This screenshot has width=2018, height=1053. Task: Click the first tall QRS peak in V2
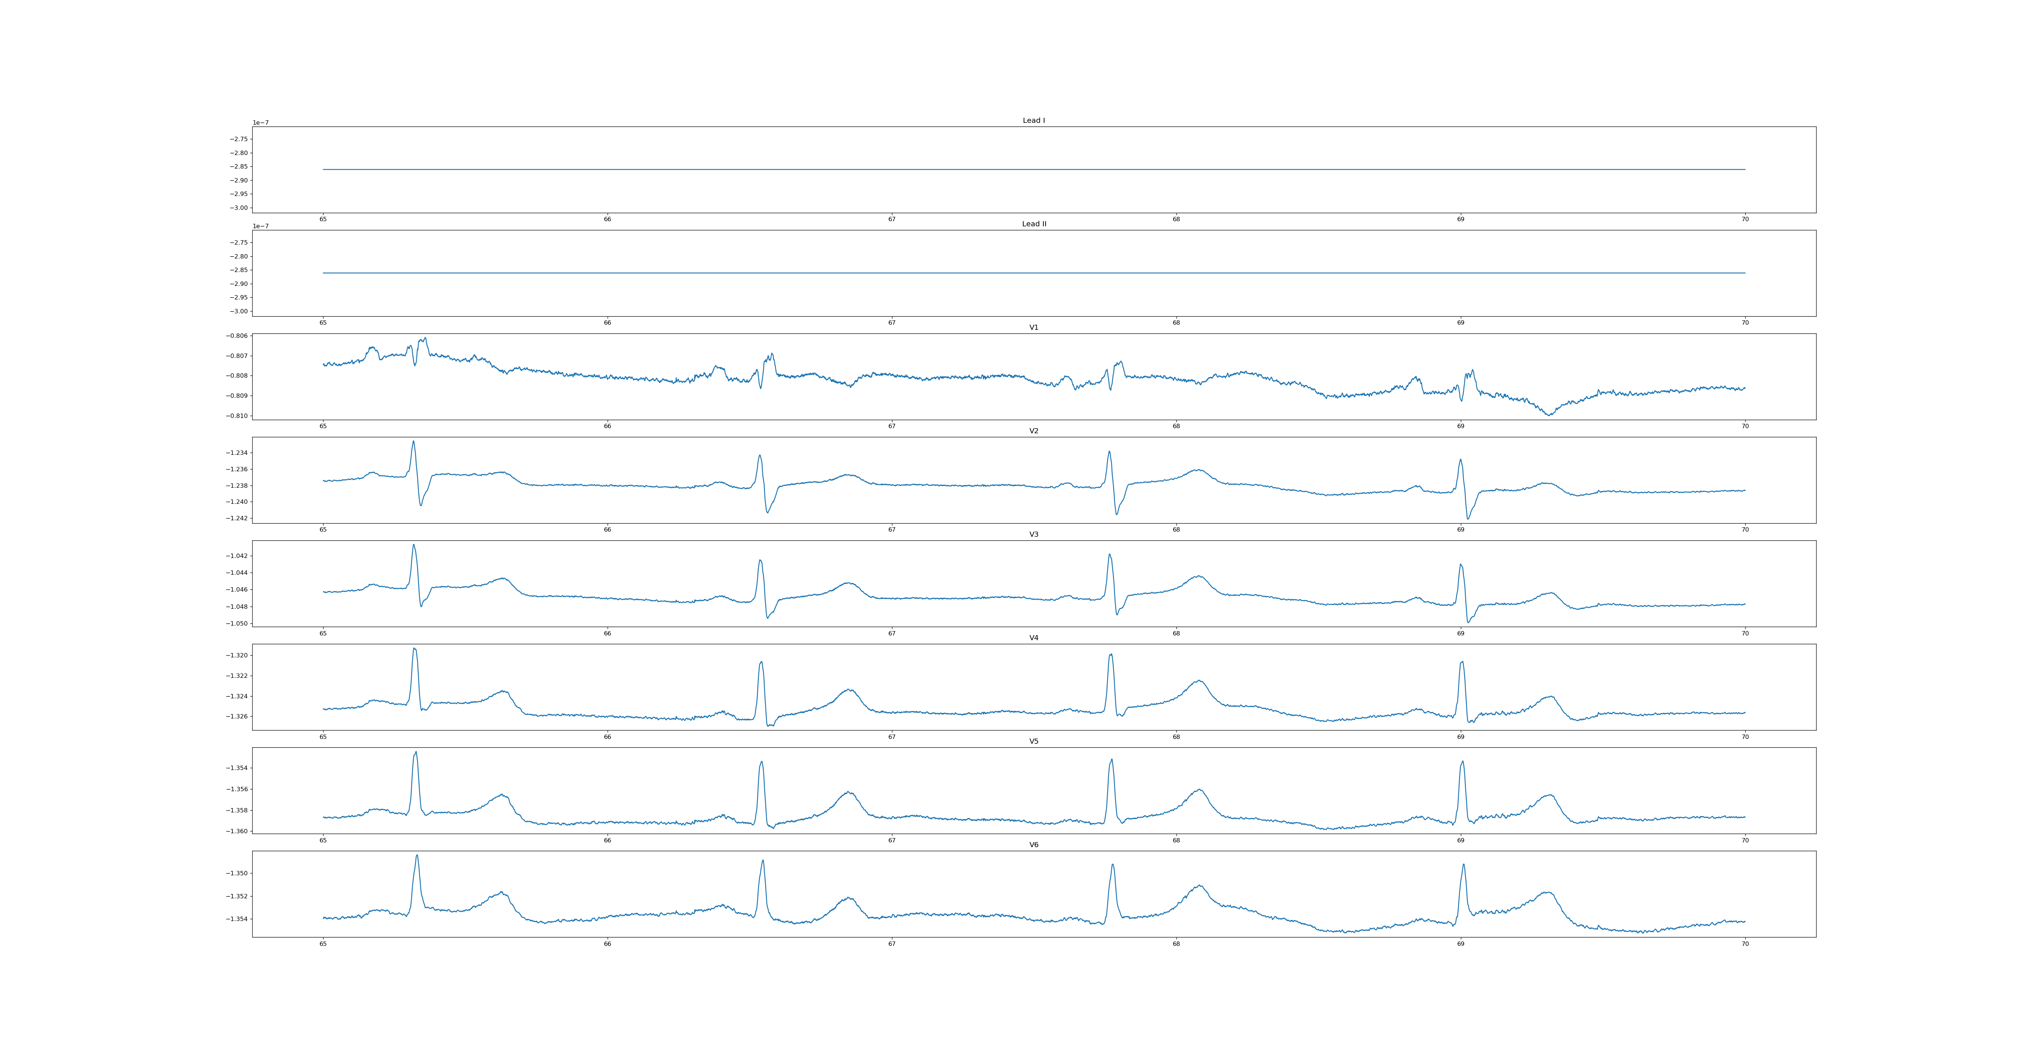pyautogui.click(x=413, y=442)
